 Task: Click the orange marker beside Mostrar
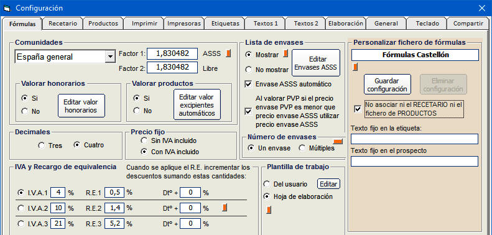pyautogui.click(x=285, y=53)
